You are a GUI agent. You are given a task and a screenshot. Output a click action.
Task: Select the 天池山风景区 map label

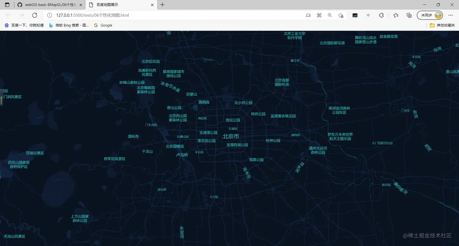[15, 236]
